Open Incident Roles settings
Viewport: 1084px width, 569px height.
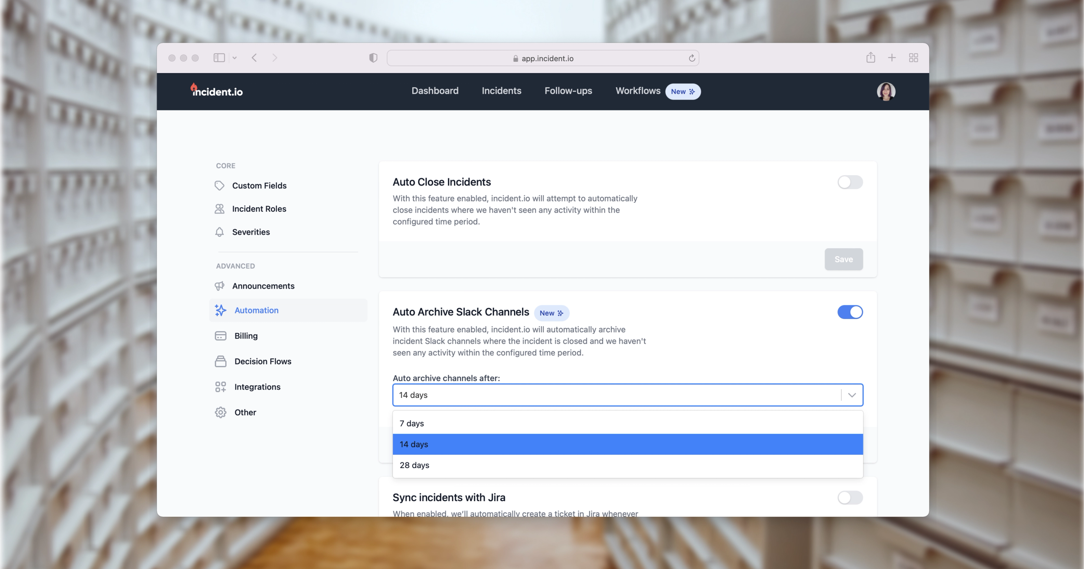(259, 209)
